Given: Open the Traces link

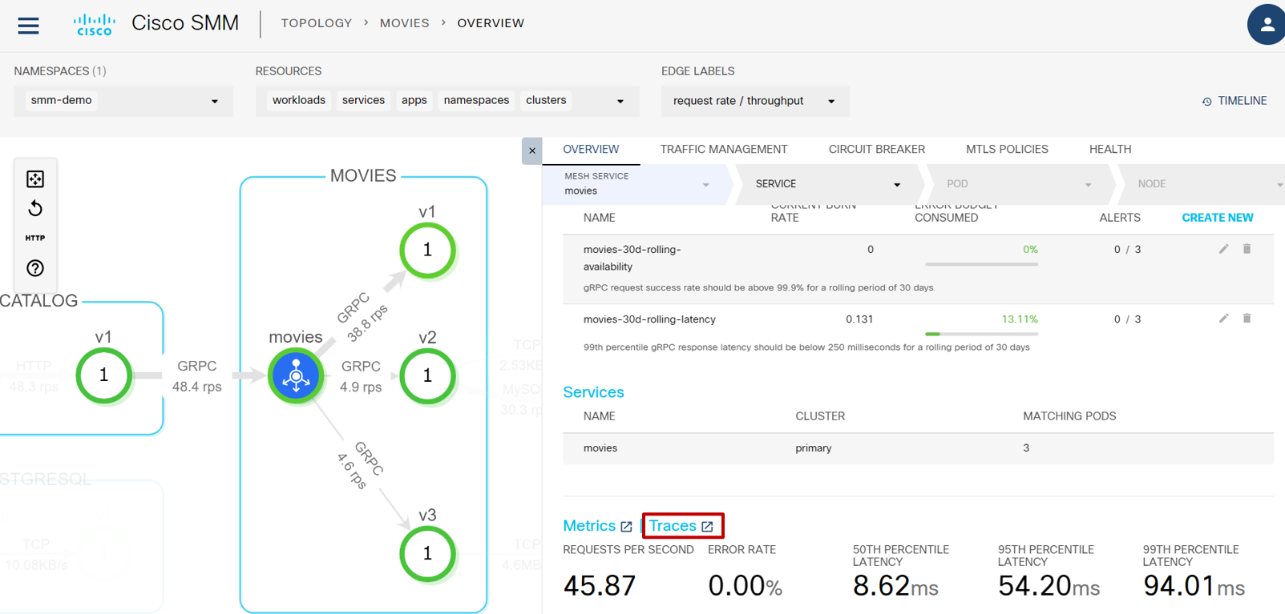Looking at the screenshot, I should [673, 526].
